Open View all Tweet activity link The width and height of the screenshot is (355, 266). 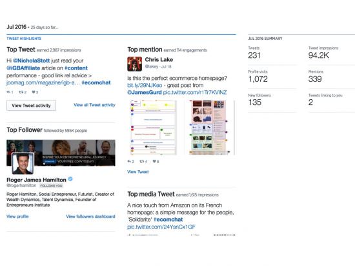94,105
